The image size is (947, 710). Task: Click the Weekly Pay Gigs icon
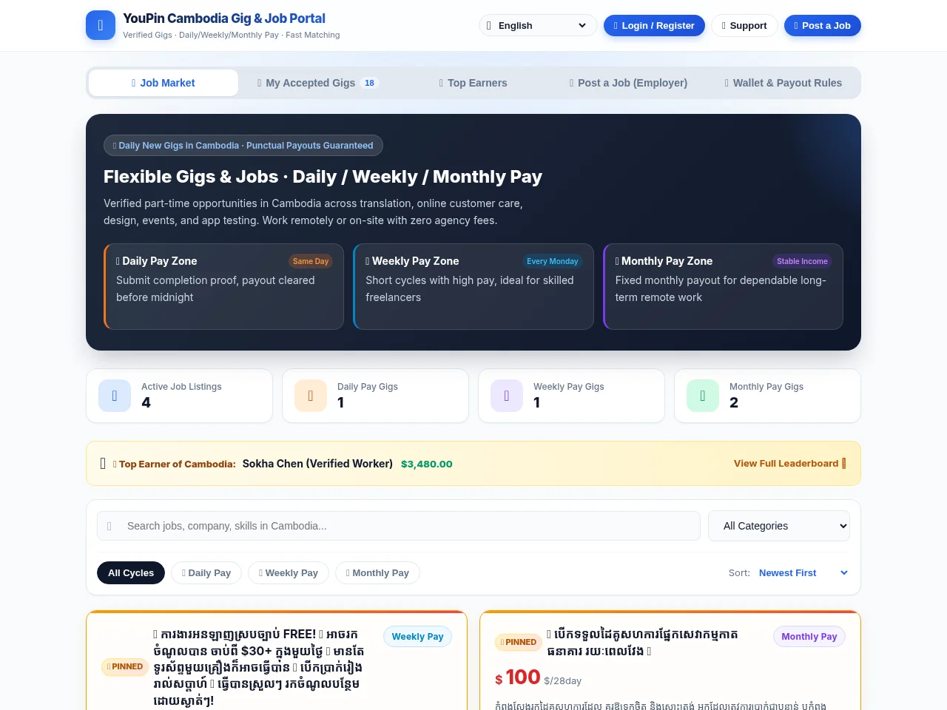click(x=507, y=396)
